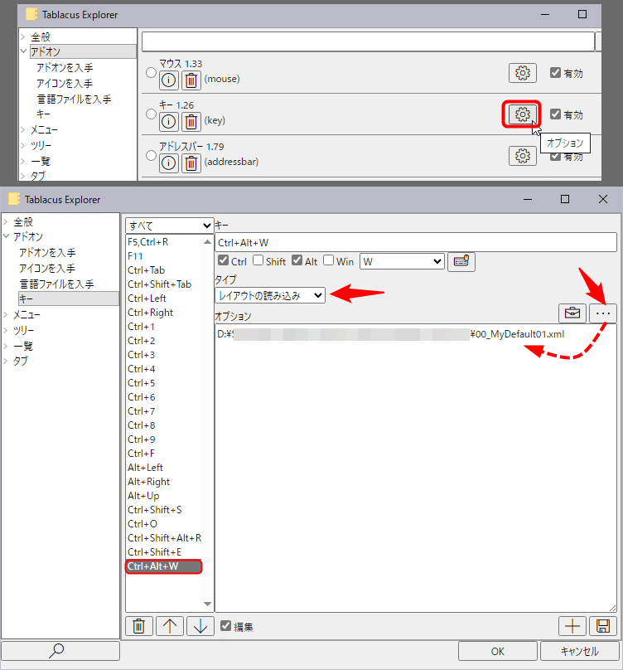Click scroll-down arrow of key list scrollbar
The height and width of the screenshot is (670, 623).
coord(207,604)
